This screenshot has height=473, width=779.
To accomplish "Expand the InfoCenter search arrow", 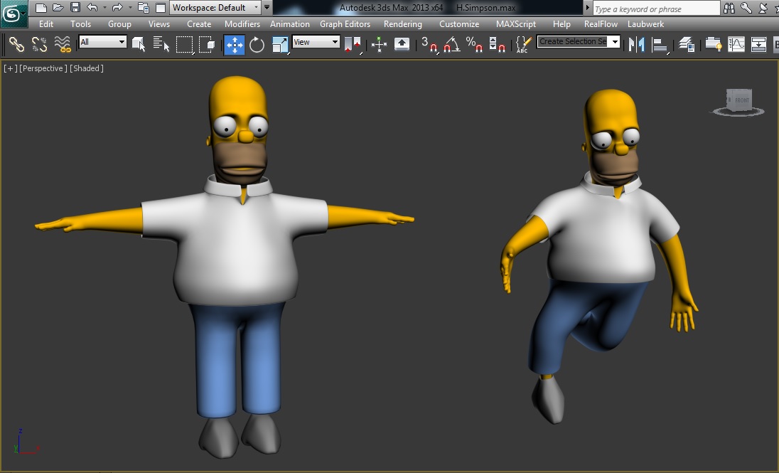I will pos(588,7).
